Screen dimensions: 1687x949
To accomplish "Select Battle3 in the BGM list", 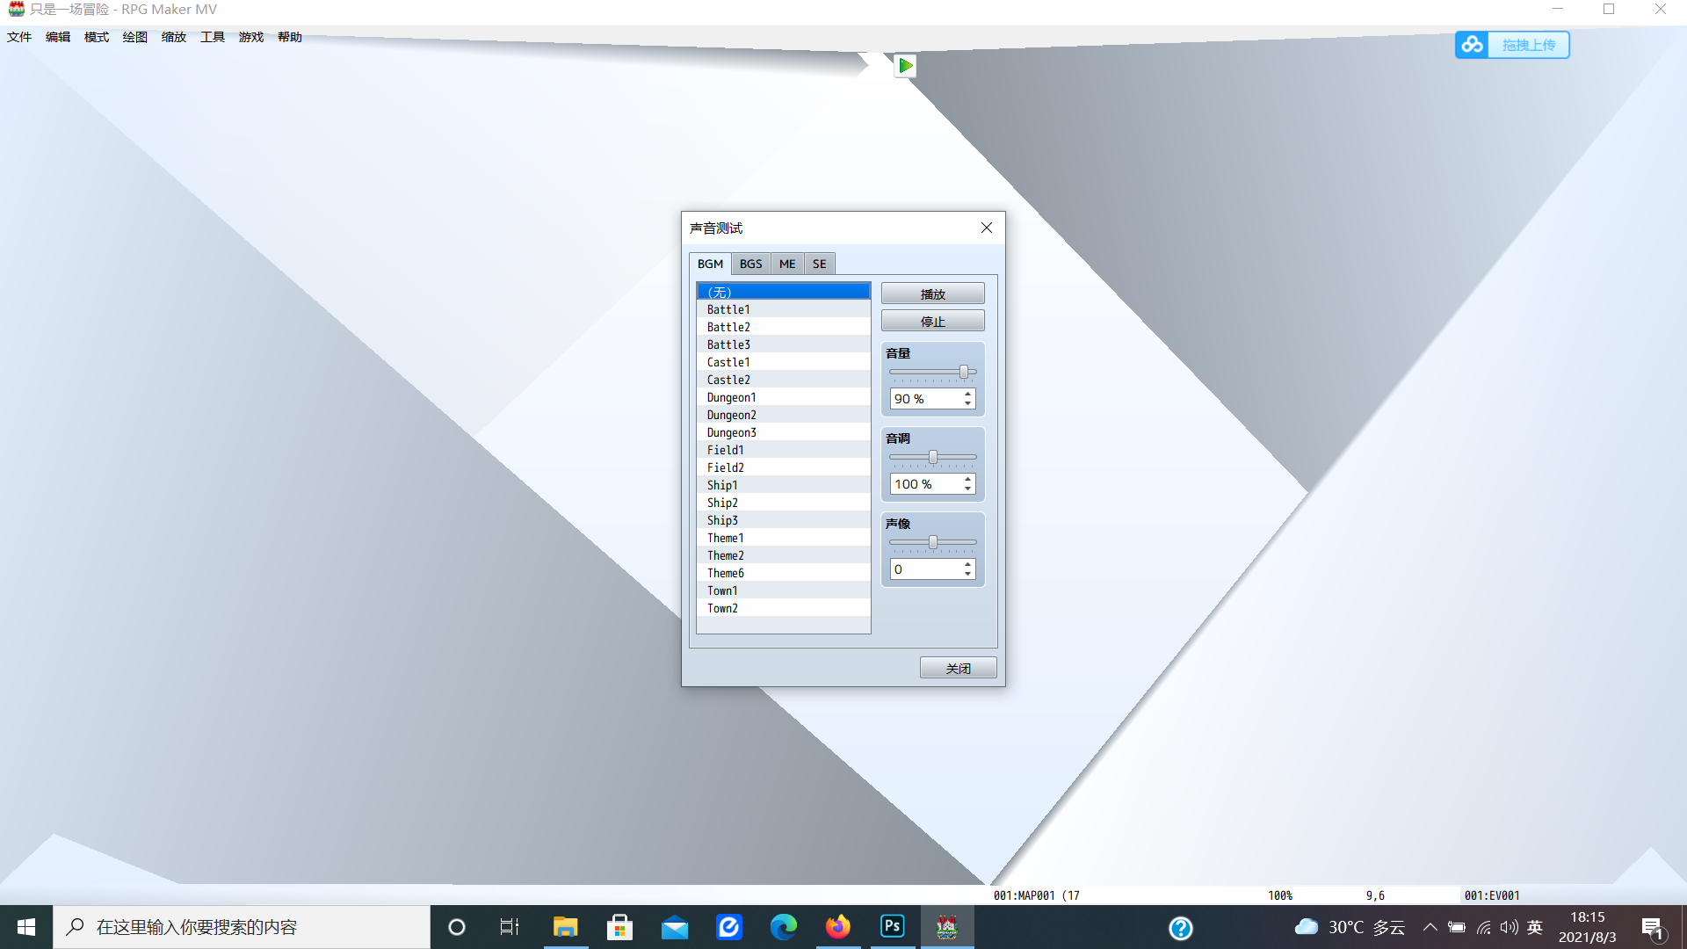I will point(783,344).
